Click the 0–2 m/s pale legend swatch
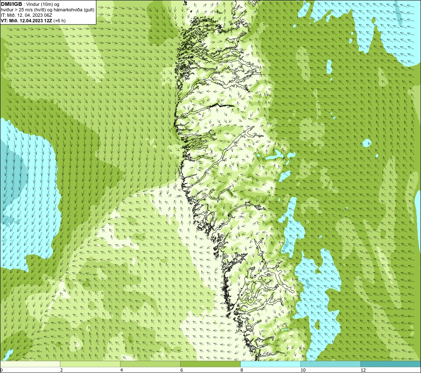 30,364
